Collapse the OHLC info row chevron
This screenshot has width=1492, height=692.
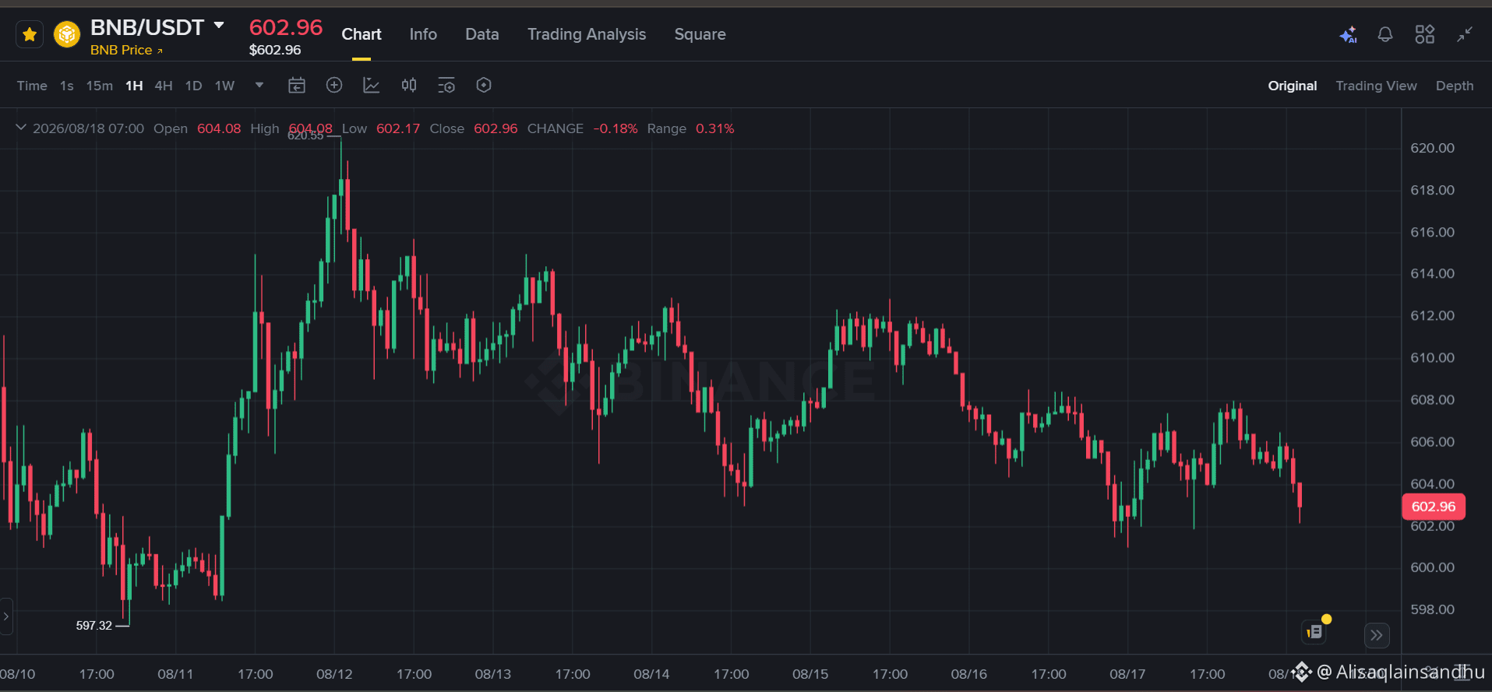(21, 128)
